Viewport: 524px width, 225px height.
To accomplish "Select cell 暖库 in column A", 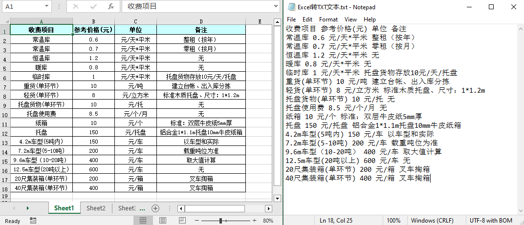I will [42, 67].
